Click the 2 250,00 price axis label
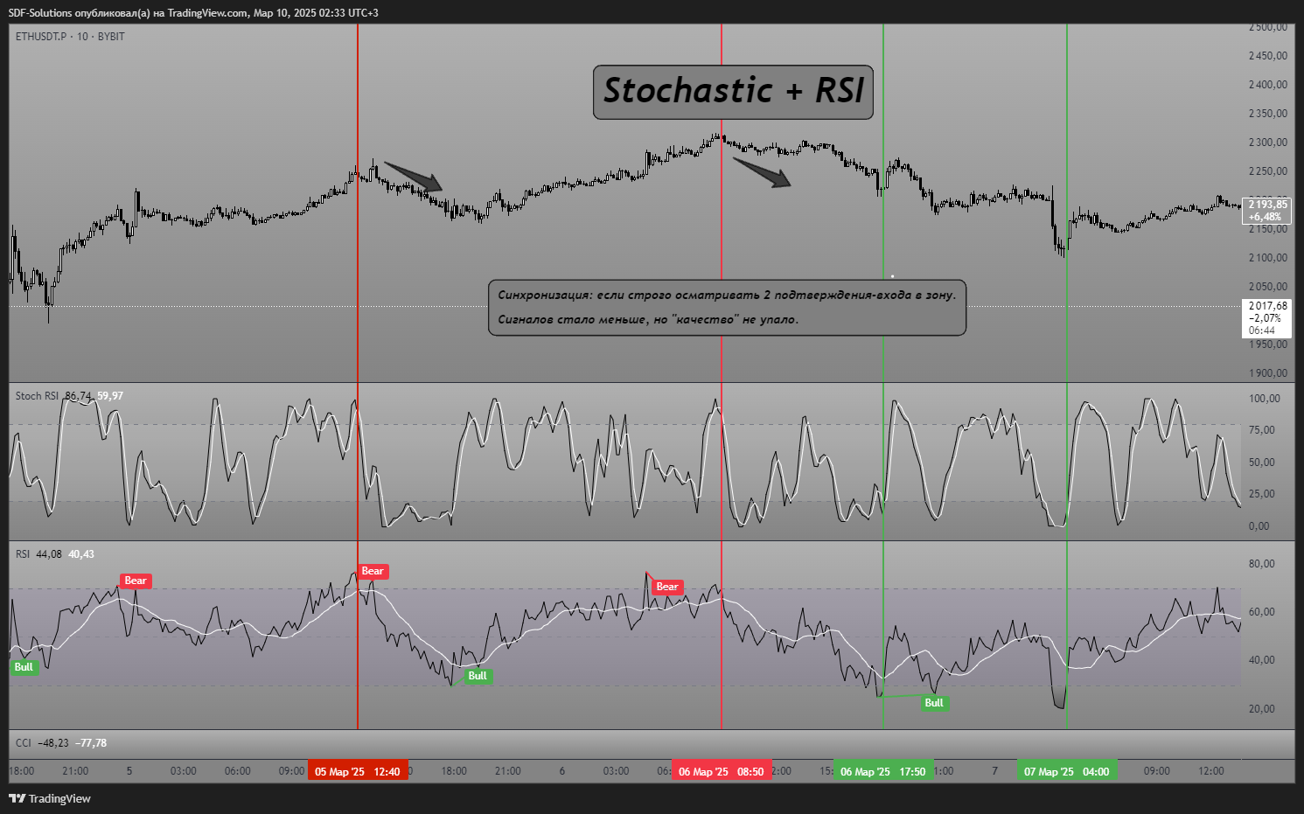 click(x=1268, y=171)
